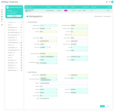
Task: Collapse the Contact Information section
Action: pos(26,72)
